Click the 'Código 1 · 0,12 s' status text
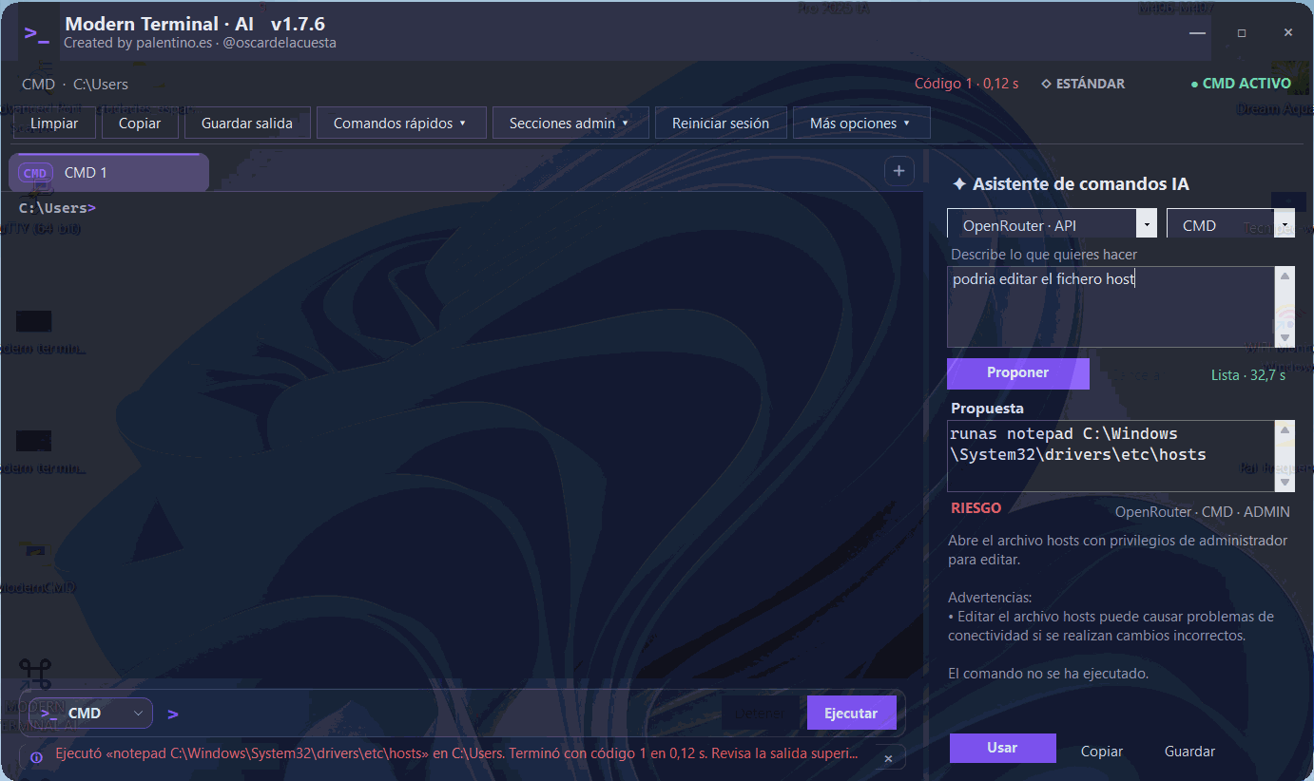Image resolution: width=1314 pixels, height=781 pixels. (966, 84)
